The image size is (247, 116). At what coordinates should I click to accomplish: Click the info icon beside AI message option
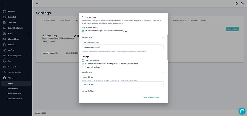point(126,31)
